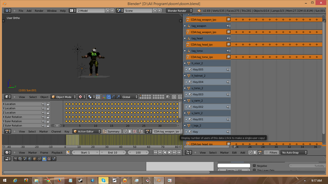Add a new scene with plus button
Viewport: 328px width, 184px height.
pos(155,10)
